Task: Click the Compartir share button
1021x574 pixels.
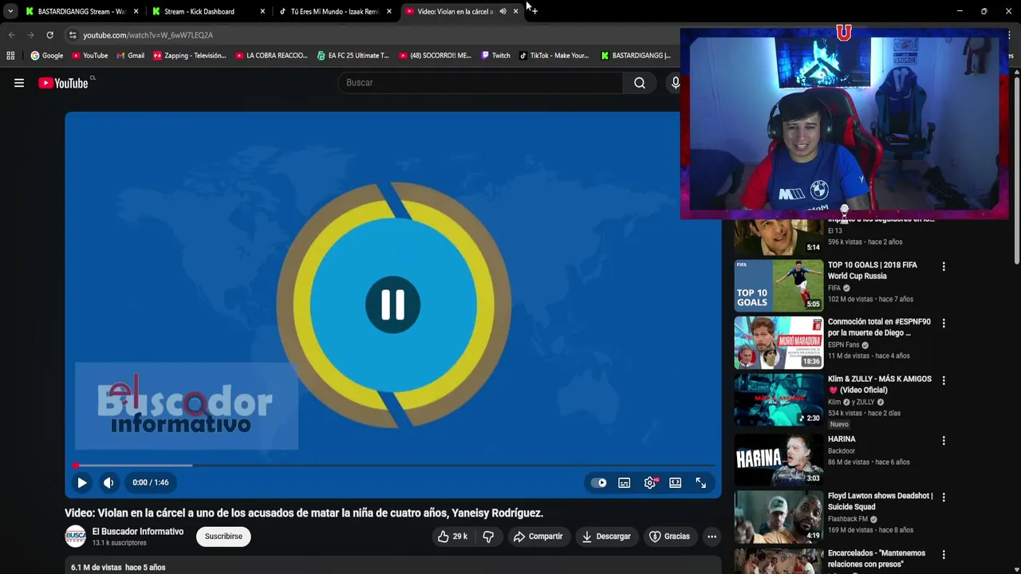Action: (x=538, y=537)
